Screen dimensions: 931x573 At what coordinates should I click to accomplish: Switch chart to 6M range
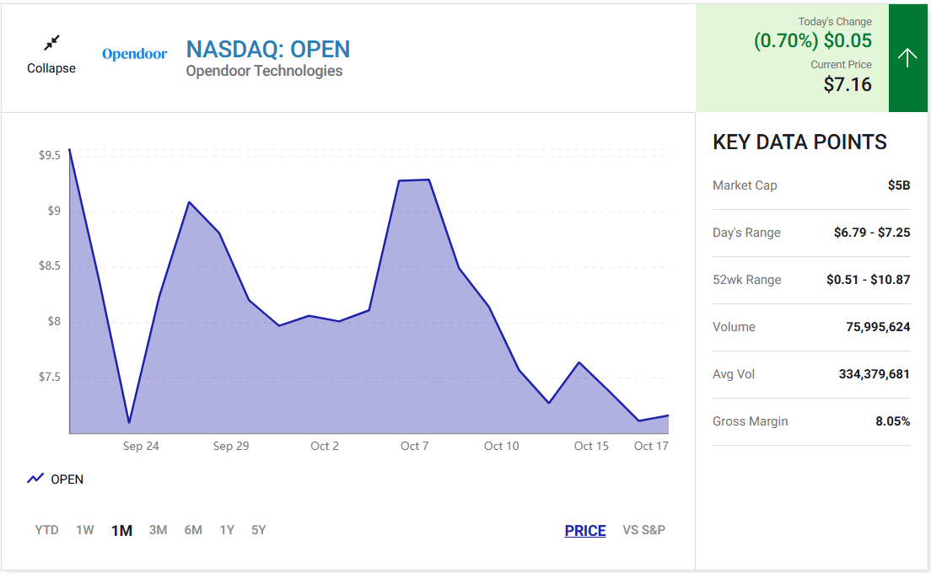point(193,530)
